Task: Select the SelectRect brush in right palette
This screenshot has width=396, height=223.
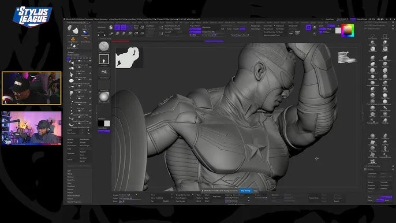Action: [385, 37]
